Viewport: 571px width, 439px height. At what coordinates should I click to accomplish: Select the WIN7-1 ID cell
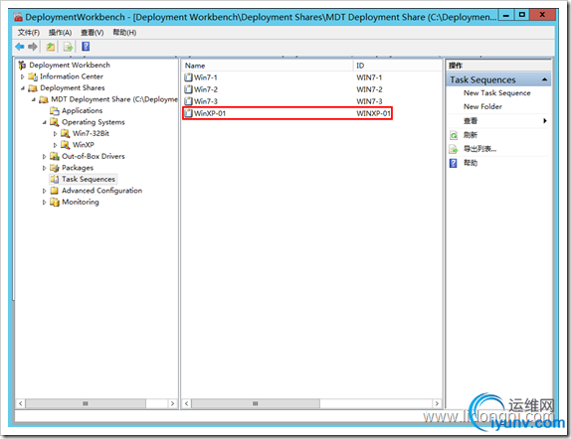pos(369,77)
